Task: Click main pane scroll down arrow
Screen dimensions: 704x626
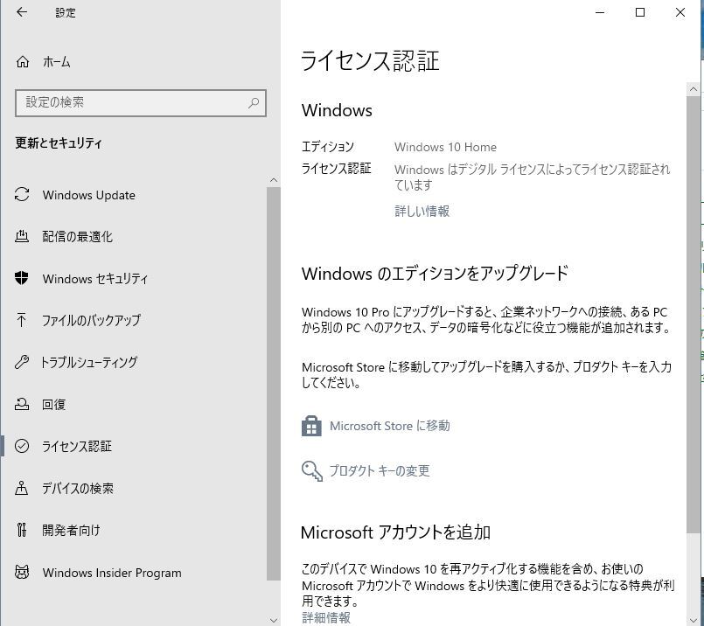Action: 694,620
